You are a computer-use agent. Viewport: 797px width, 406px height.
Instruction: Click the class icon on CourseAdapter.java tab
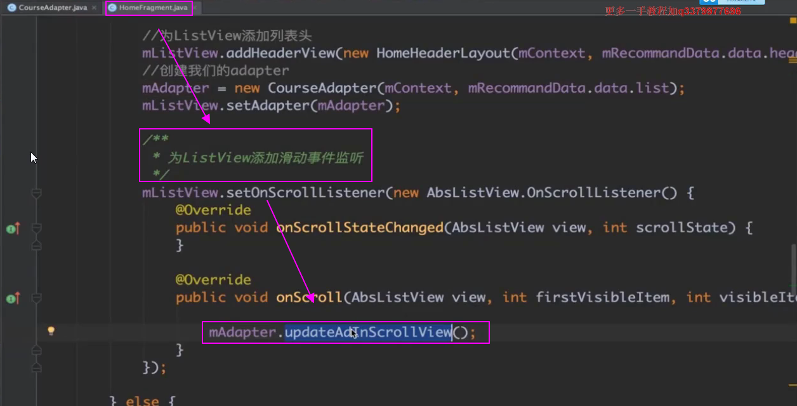(x=11, y=8)
